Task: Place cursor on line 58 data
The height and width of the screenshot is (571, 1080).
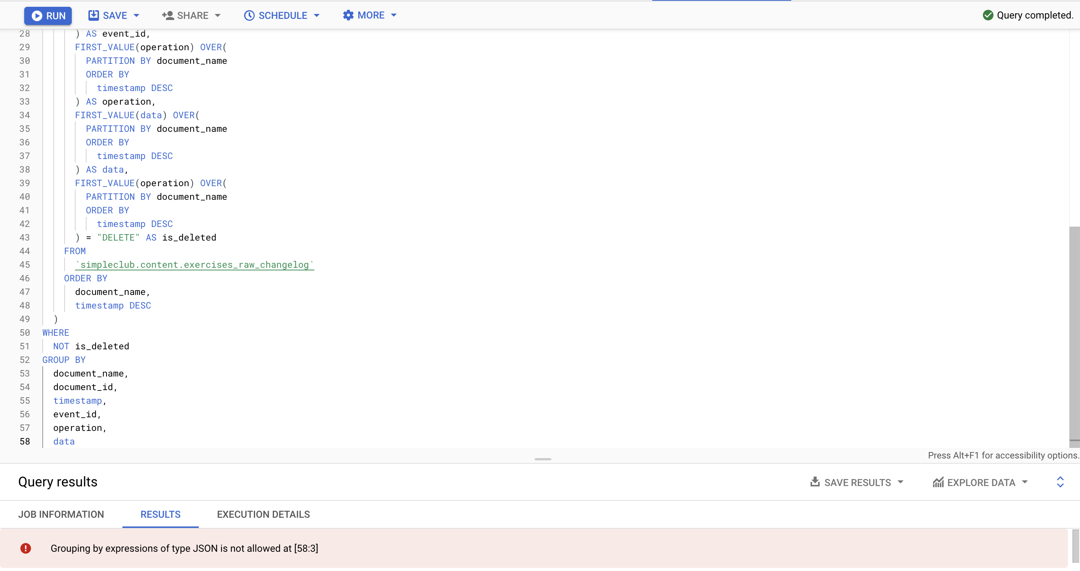Action: click(x=64, y=441)
